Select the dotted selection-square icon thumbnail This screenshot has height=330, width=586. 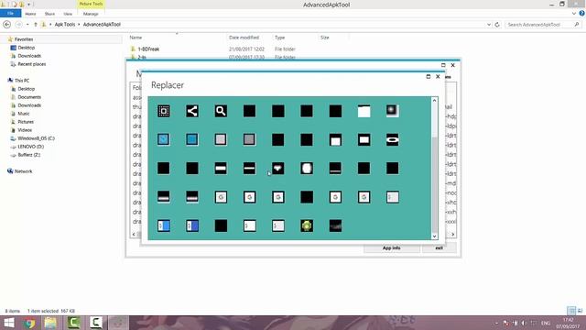164,111
